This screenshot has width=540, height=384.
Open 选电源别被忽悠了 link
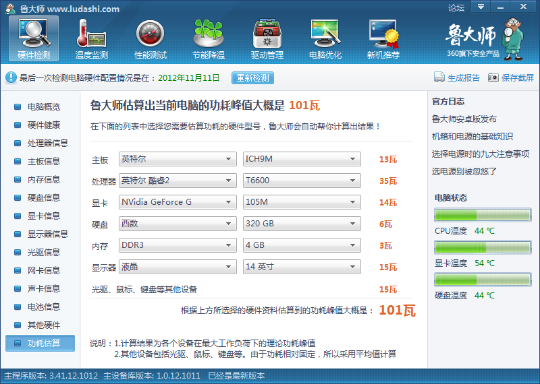point(464,172)
